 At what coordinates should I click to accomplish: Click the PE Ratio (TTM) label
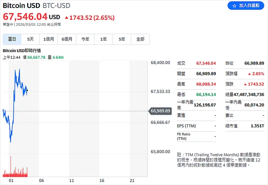pos(184,136)
